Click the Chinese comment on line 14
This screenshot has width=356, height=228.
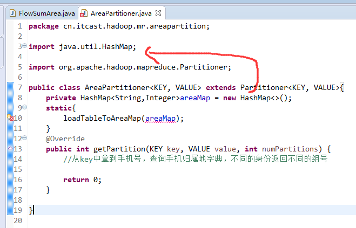point(195,159)
